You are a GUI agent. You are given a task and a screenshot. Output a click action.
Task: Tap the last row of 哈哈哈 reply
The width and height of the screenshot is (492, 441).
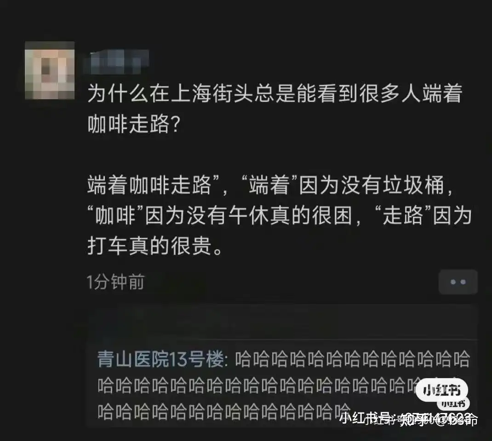[224, 412]
